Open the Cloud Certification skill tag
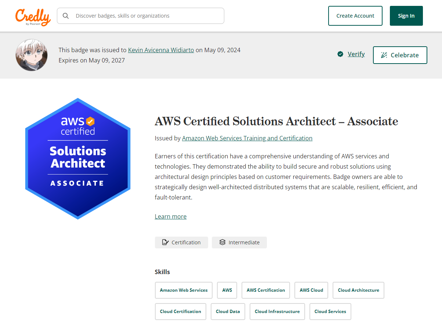 181,312
